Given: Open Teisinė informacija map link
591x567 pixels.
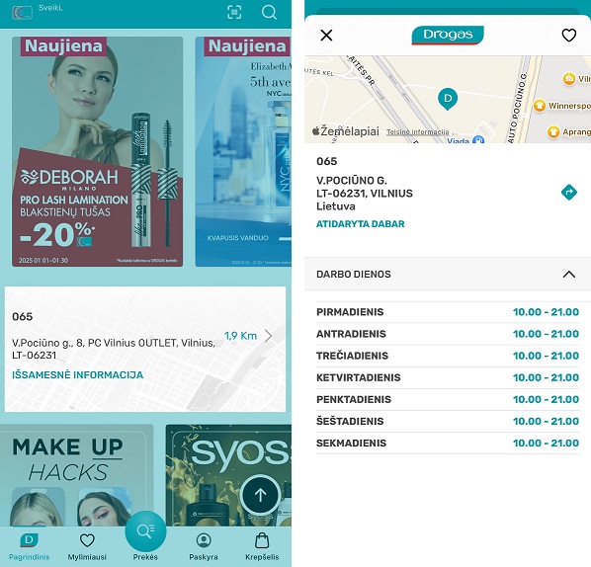Looking at the screenshot, I should (x=418, y=132).
